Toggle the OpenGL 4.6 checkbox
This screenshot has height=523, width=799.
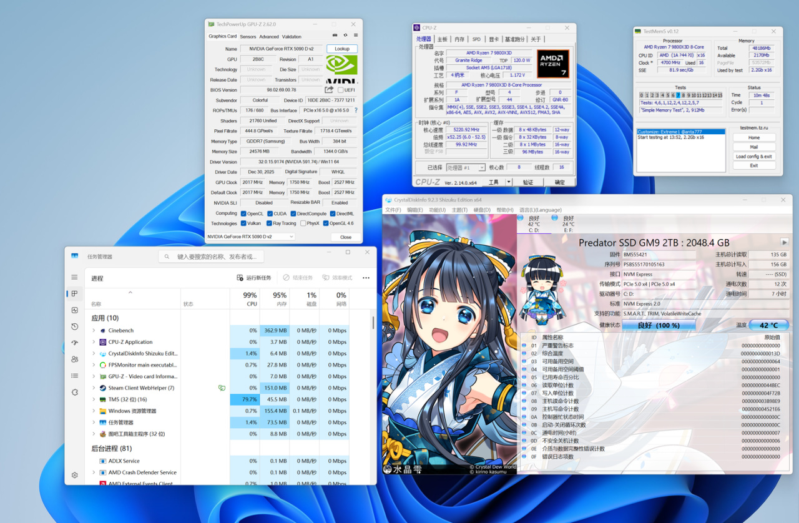[326, 223]
